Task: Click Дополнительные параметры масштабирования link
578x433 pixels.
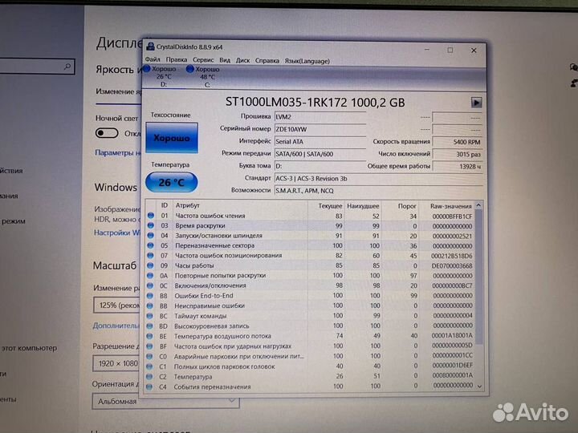Action: coord(116,326)
